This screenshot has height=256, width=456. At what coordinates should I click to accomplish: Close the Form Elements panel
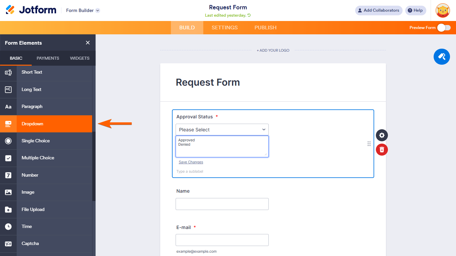pyautogui.click(x=88, y=43)
